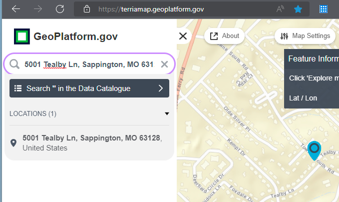Click the GeoPlatform green square logo
This screenshot has height=202, width=339.
[22, 36]
